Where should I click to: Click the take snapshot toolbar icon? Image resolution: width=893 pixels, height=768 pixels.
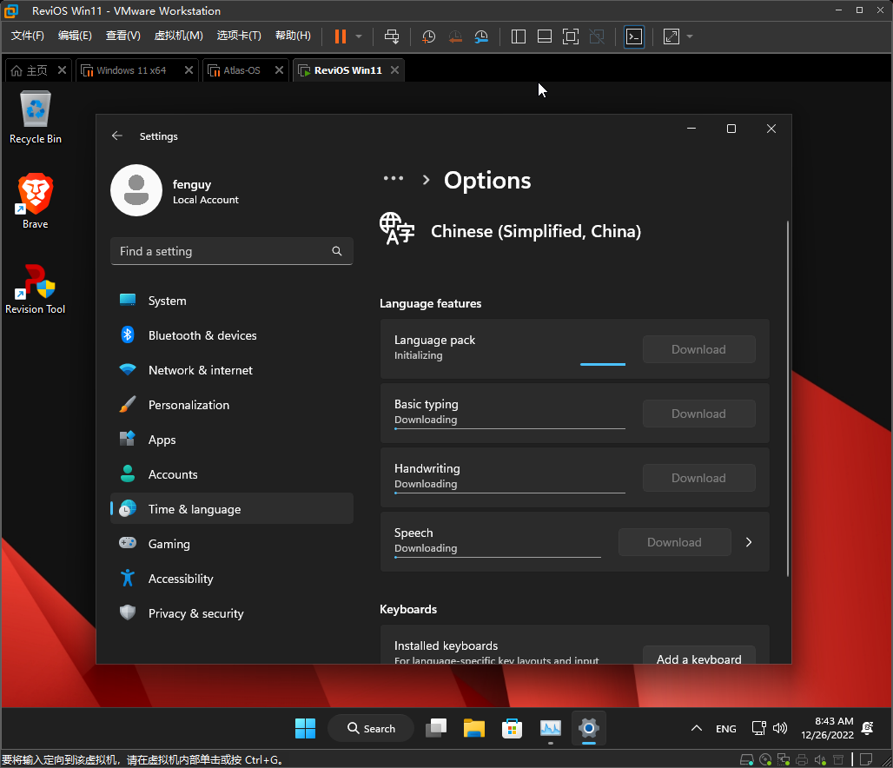(429, 36)
